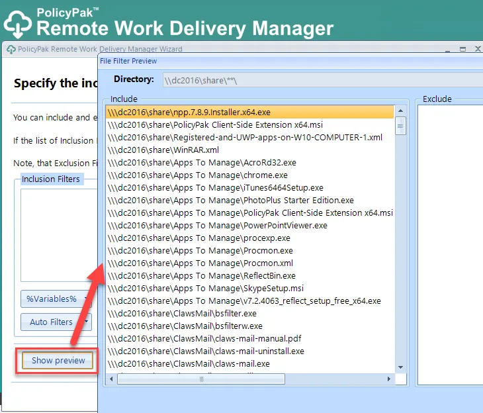483x413 pixels.
Task: Click the PolicyPak cloud download logo
Action: pyautogui.click(x=18, y=24)
